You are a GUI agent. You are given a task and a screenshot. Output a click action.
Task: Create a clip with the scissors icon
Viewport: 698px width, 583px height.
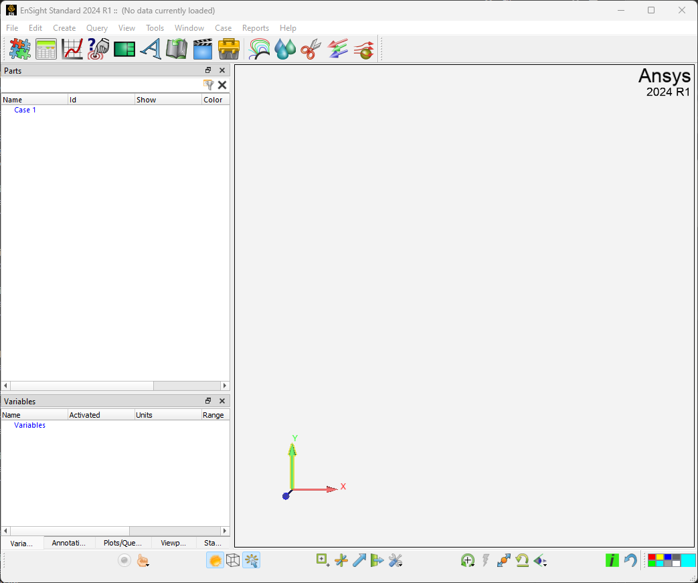click(311, 49)
